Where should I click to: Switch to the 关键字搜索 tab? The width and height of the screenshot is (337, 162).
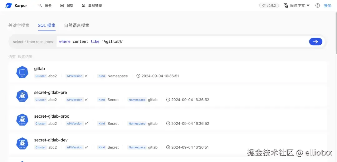(x=19, y=25)
